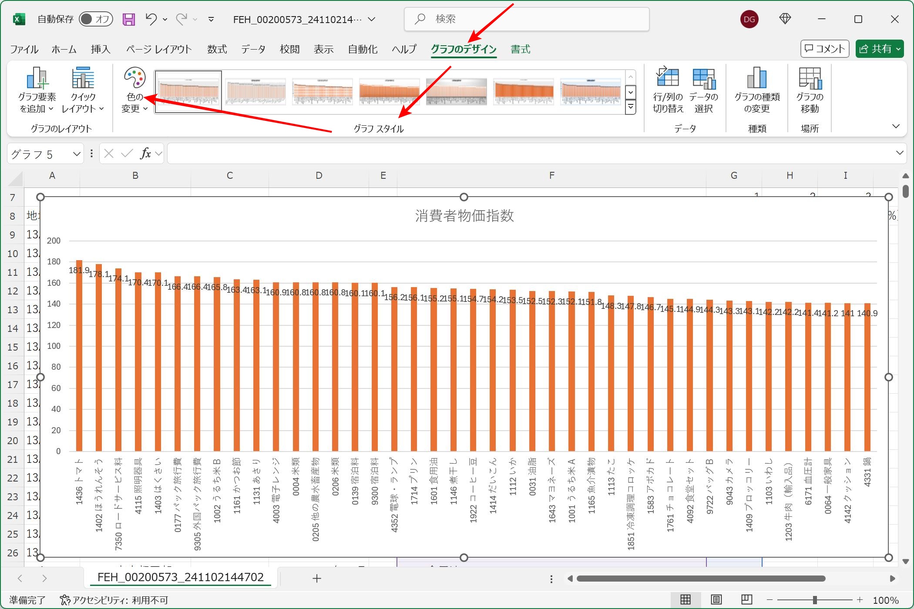Click the 1436 トマト bar in chart
Screen dimensions: 914x609
point(79,356)
